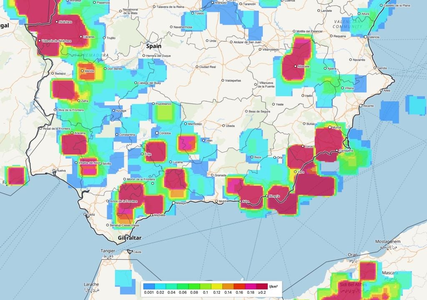Select the red 0.16 legend swatch
Screen dimensions: 427x300
pyautogui.click(x=239, y=286)
